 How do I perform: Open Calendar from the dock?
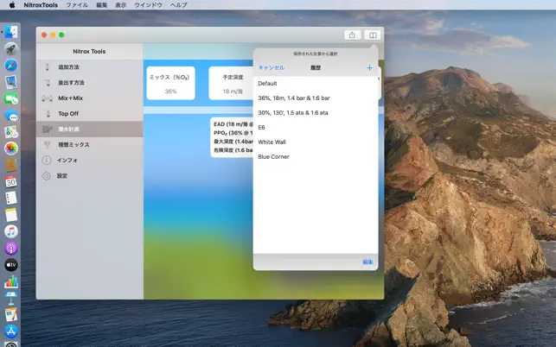[11, 181]
